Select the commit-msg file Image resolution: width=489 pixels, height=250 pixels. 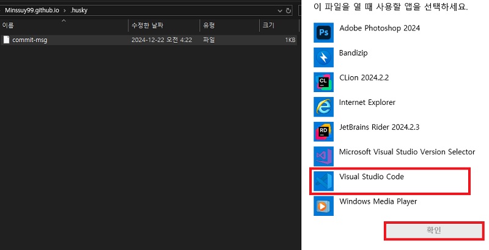[29, 40]
